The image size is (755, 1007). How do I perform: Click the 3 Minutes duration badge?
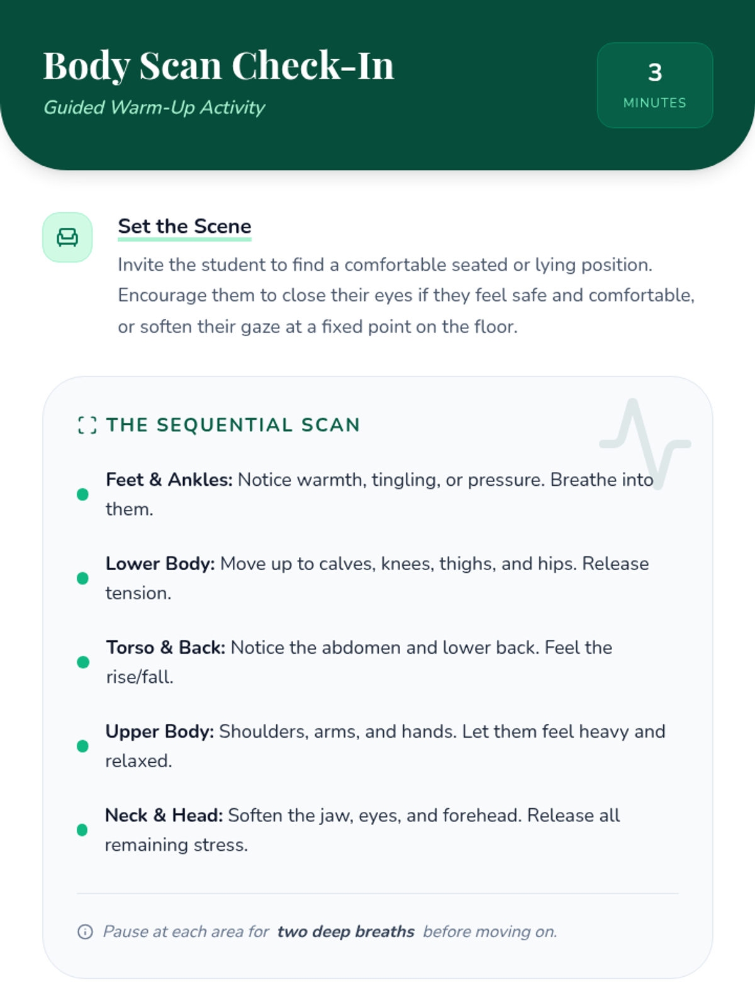tap(655, 85)
